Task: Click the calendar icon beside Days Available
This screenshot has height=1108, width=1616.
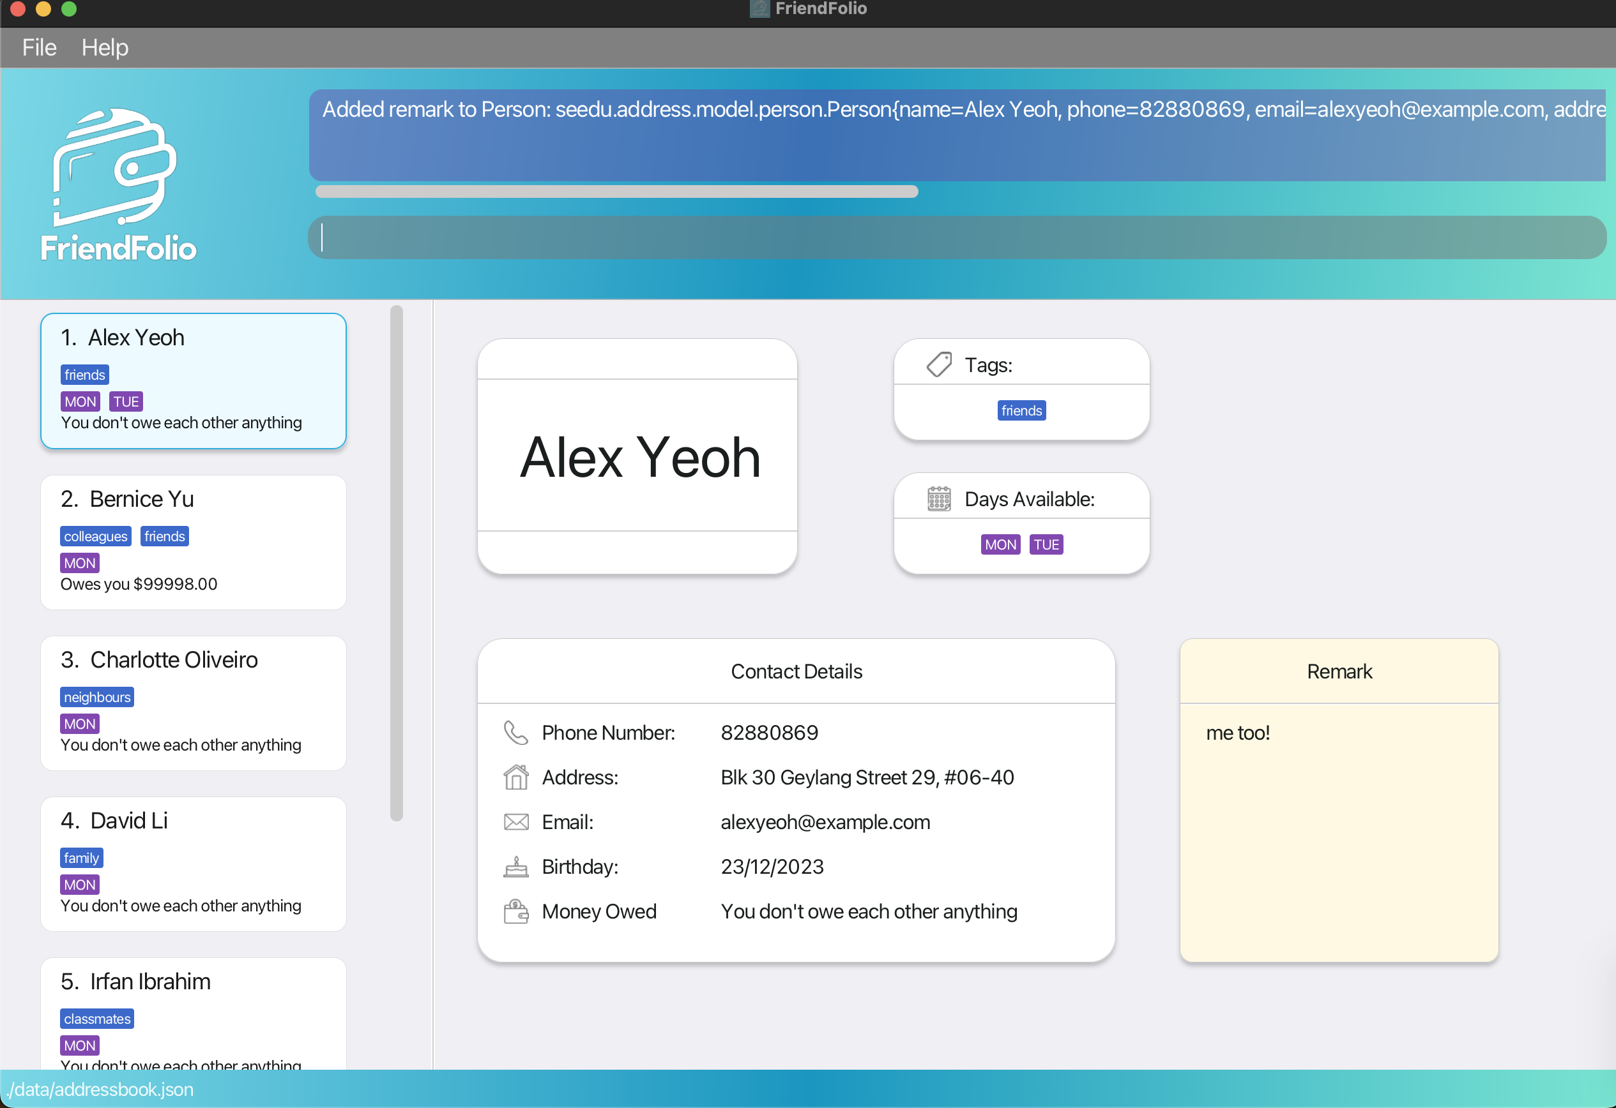Action: pos(939,498)
